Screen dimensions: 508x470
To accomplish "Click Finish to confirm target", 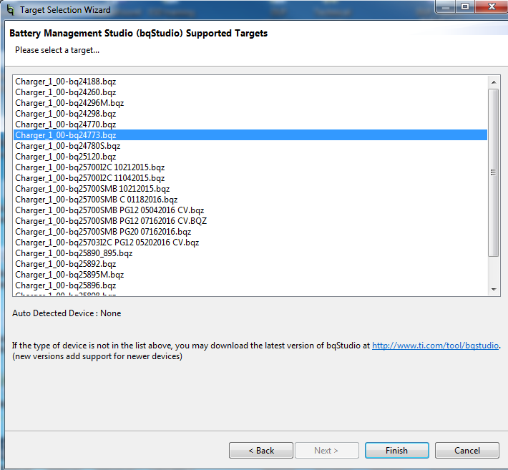I will 396,451.
